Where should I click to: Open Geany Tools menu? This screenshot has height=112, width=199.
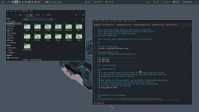[x=130, y=21]
